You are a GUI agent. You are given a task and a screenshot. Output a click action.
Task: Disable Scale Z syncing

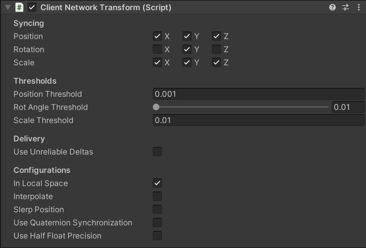coord(216,62)
